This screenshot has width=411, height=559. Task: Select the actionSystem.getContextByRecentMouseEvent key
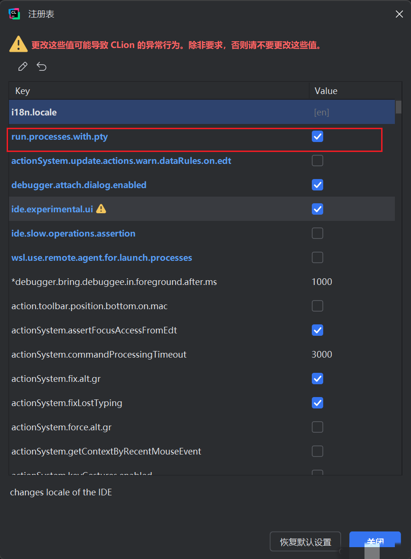[106, 451]
